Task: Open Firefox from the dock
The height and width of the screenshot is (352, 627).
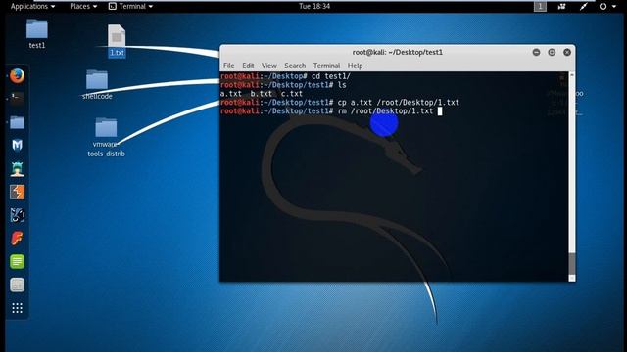Action: pyautogui.click(x=17, y=75)
